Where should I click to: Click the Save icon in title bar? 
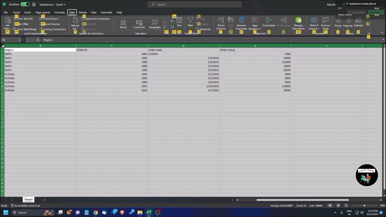pos(34,5)
